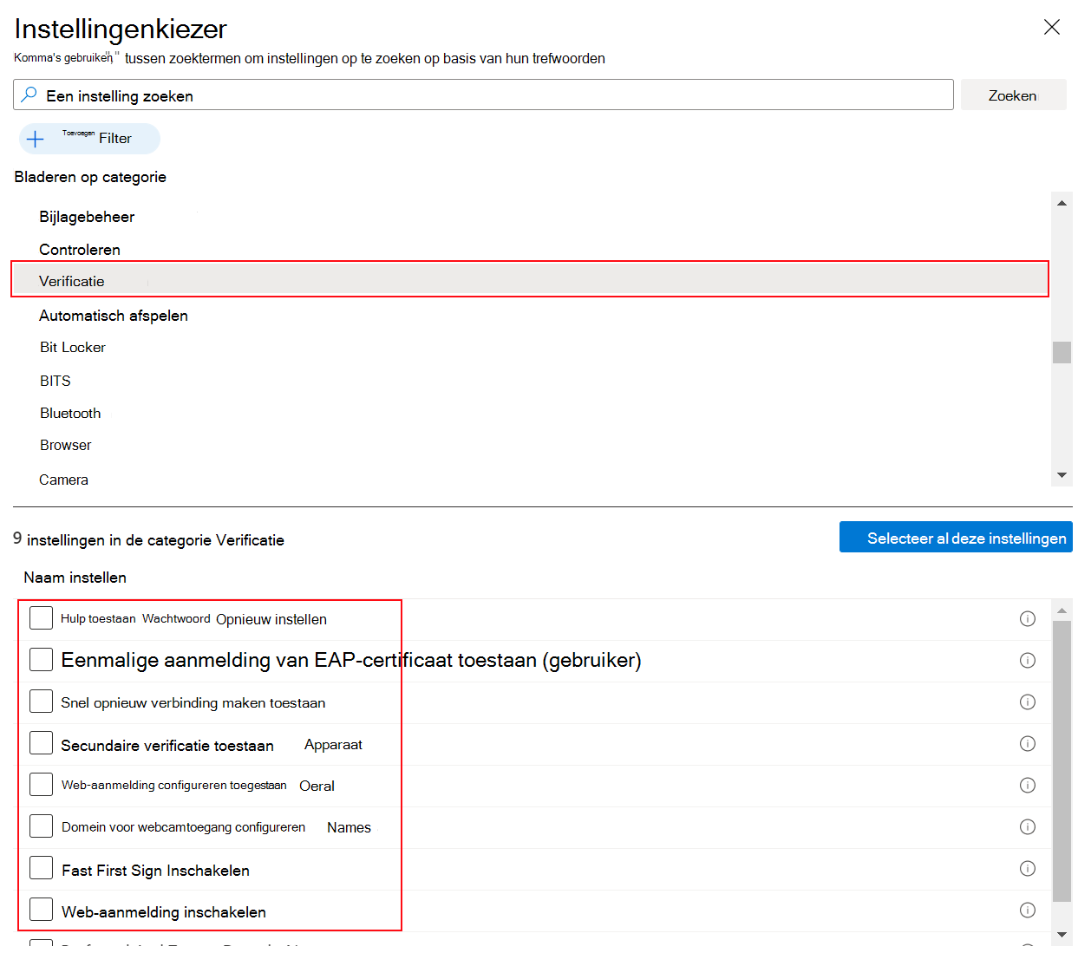Click the Zoeken button
The height and width of the screenshot is (953, 1078).
tap(1013, 95)
